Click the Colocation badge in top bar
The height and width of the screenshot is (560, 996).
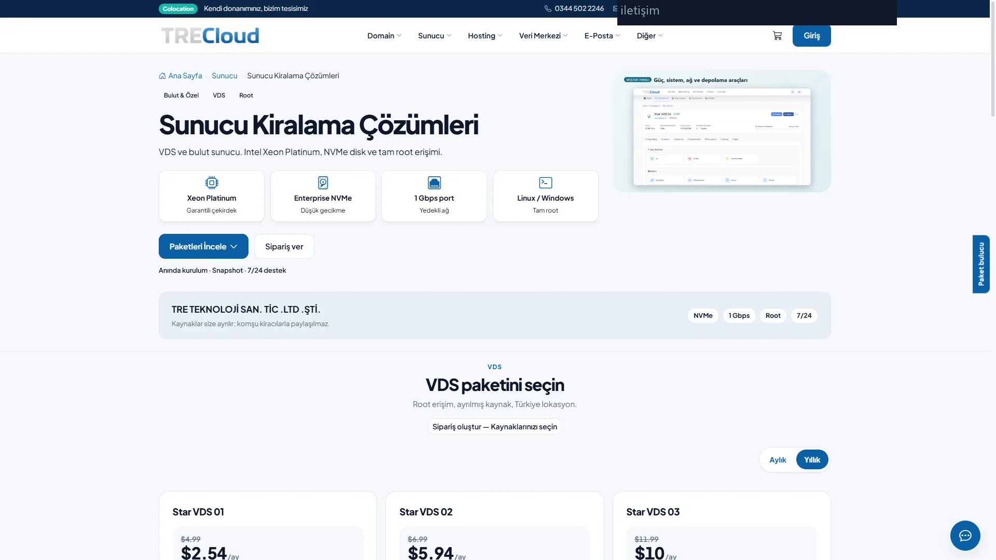coord(178,9)
